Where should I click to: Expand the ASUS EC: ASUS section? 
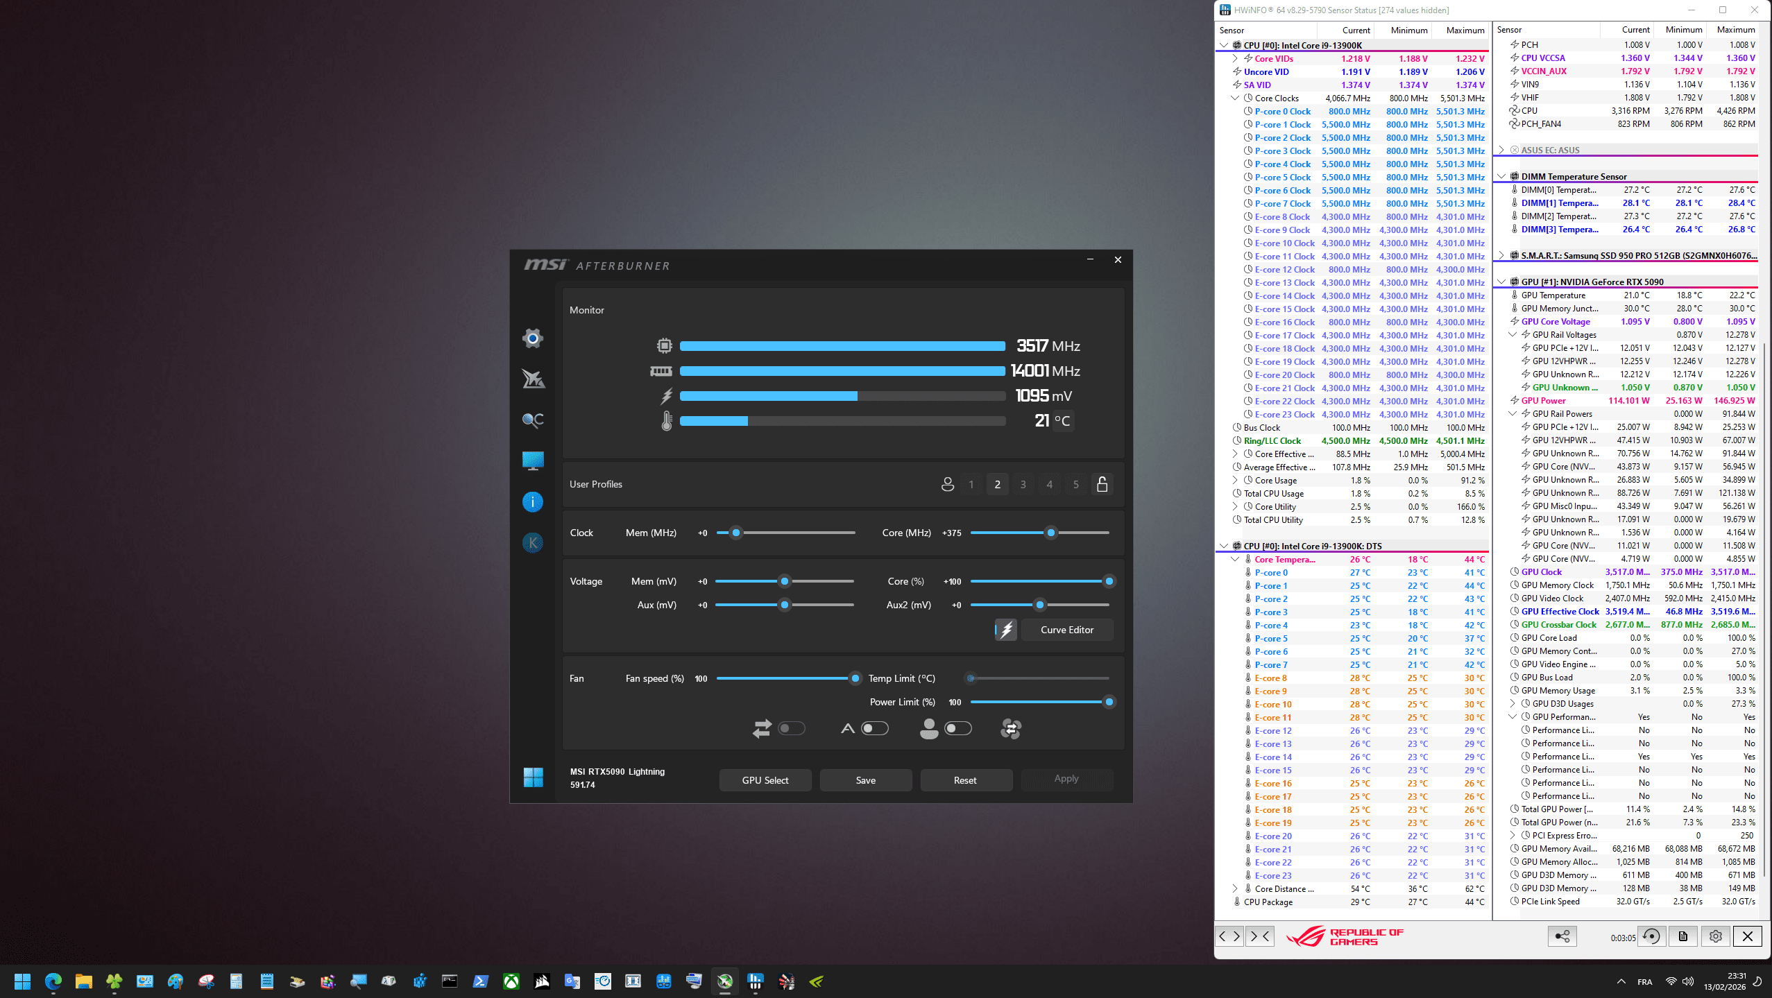1501,150
